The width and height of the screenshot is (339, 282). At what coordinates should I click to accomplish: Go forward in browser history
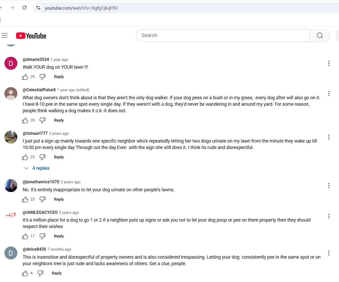coord(12,8)
